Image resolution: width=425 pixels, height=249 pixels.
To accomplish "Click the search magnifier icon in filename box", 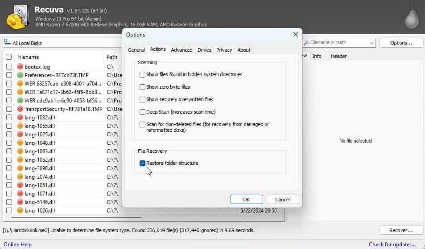I will click(x=306, y=42).
